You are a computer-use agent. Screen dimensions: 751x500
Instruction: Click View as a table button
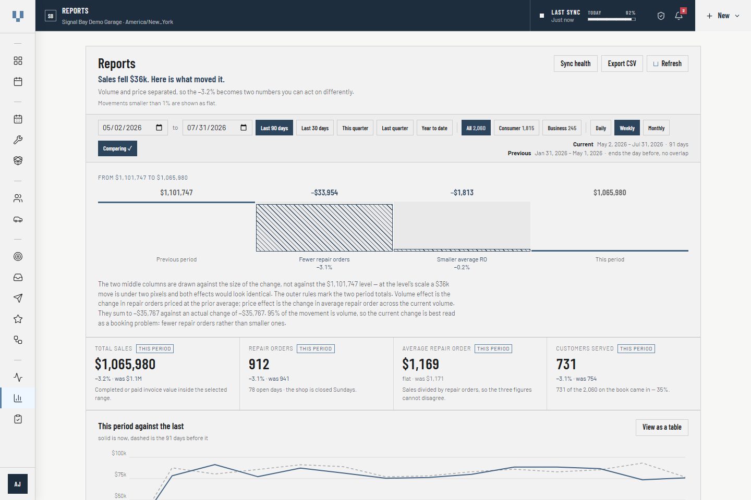click(662, 428)
